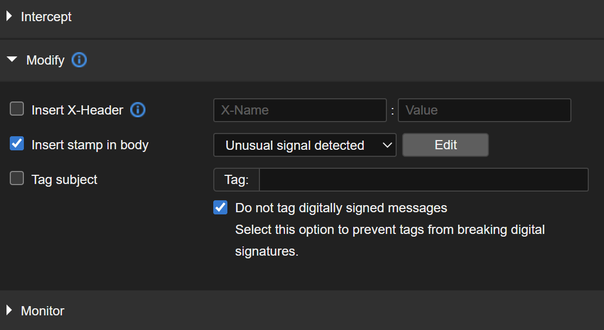The image size is (604, 330).
Task: Focus the X-Name header field
Action: (300, 110)
